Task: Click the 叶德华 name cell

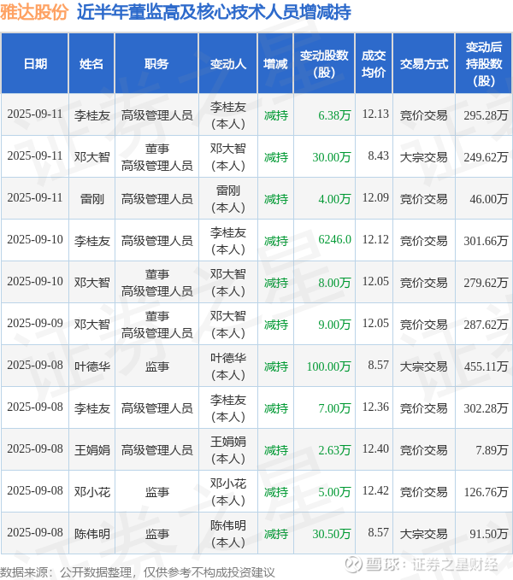Action: (x=91, y=366)
